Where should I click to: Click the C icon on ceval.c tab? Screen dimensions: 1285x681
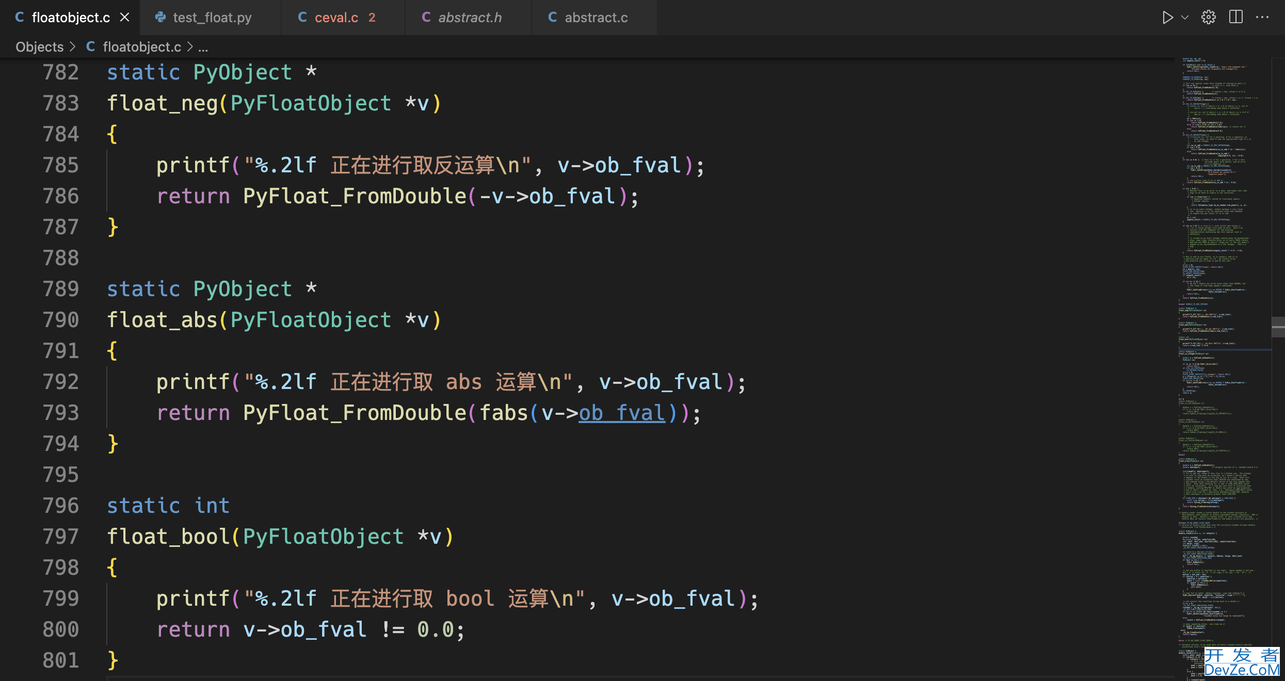click(x=302, y=18)
